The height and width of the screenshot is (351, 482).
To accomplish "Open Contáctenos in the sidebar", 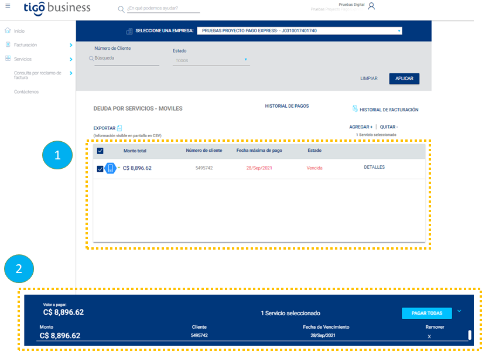I will [26, 91].
